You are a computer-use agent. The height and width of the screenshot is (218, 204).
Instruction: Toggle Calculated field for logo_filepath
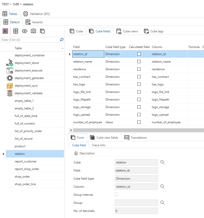click(139, 100)
